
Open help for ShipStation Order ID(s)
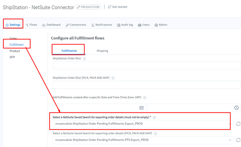pyautogui.click(x=84, y=58)
